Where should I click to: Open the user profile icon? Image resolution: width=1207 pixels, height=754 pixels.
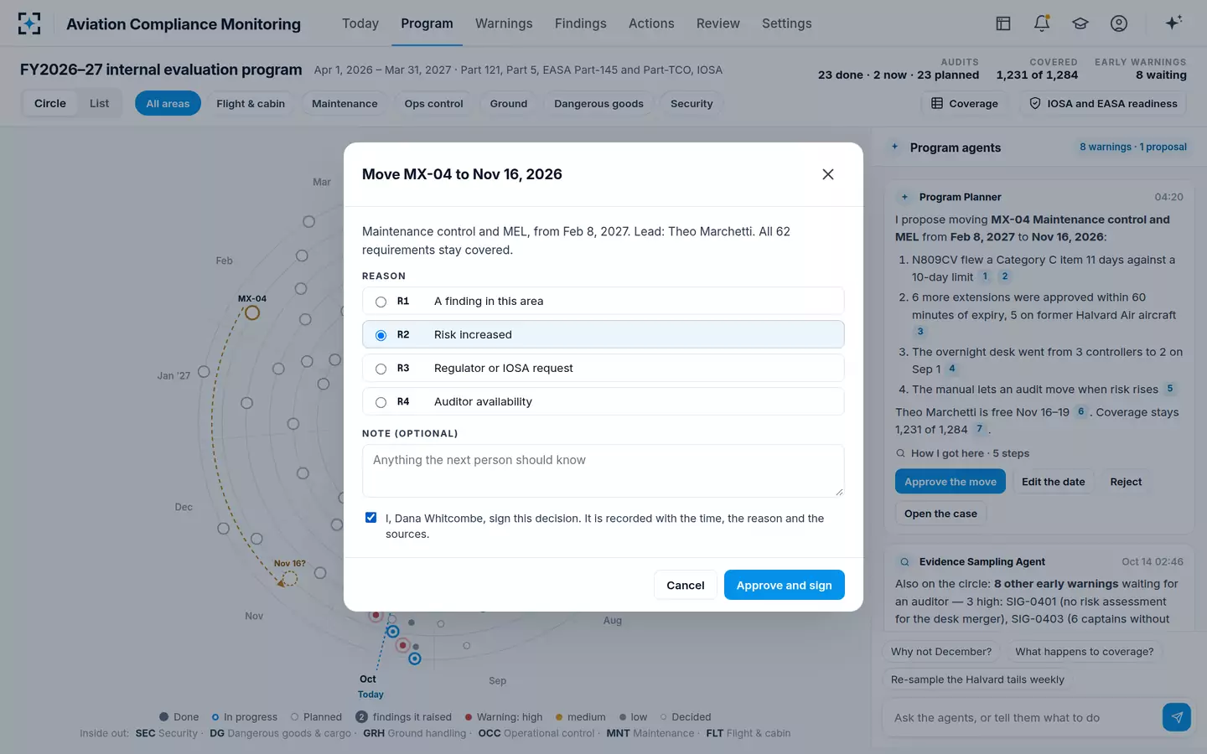[x=1119, y=23]
